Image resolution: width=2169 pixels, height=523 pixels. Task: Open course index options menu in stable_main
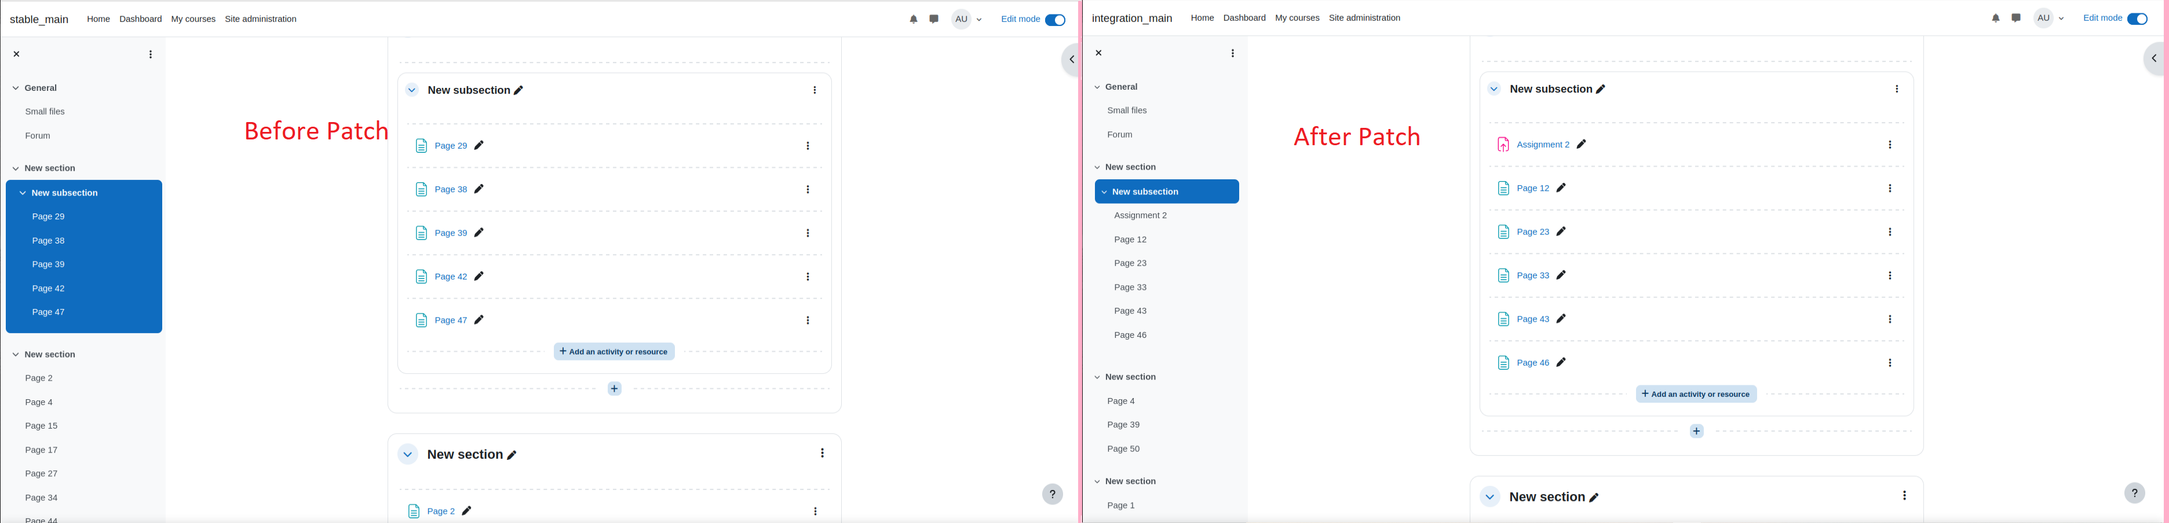click(x=151, y=54)
